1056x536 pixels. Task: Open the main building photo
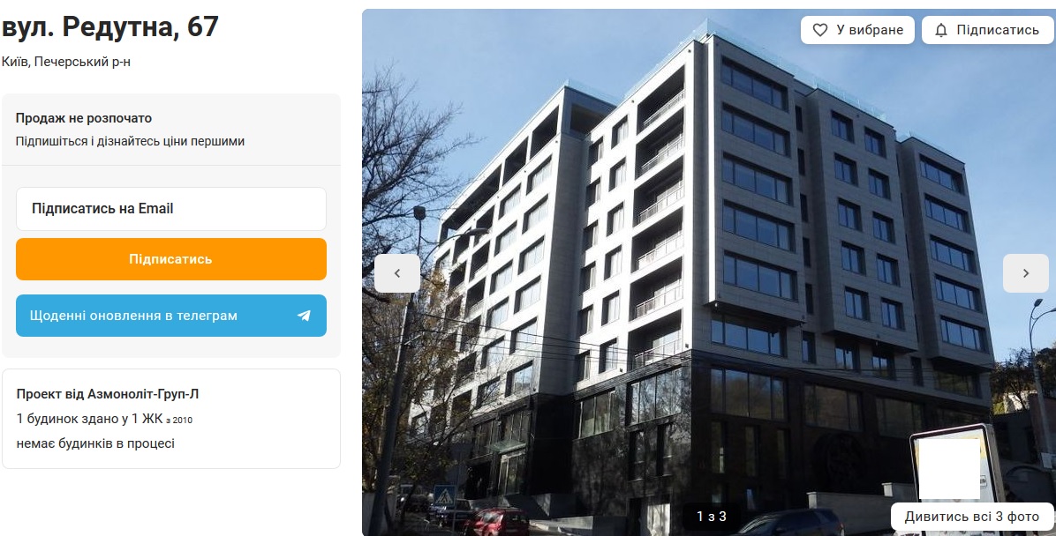tap(708, 272)
